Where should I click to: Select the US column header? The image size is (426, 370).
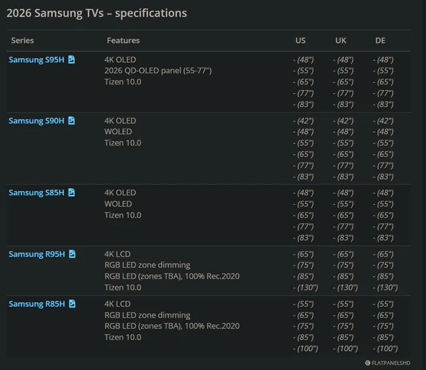pos(300,41)
